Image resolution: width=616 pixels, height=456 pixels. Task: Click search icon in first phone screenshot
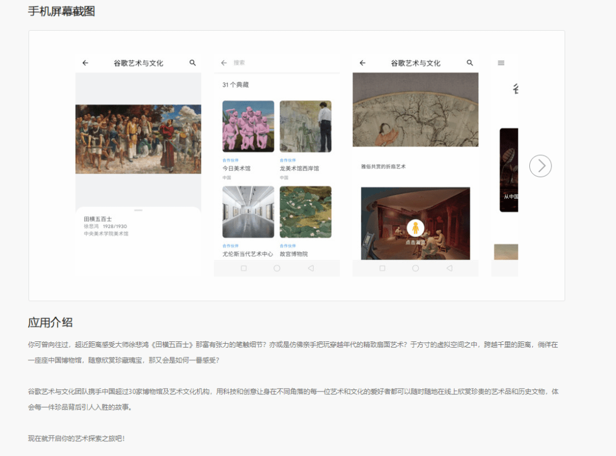coord(193,63)
